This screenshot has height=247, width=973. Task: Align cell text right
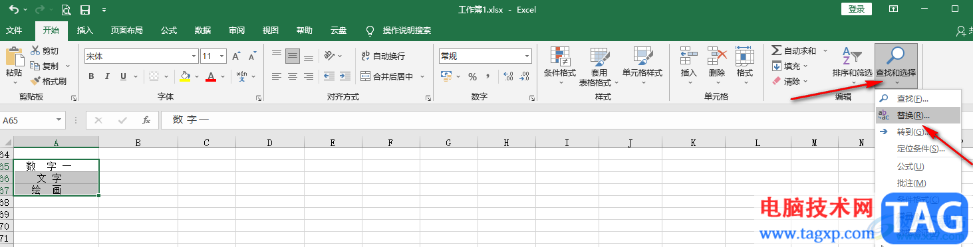[309, 76]
